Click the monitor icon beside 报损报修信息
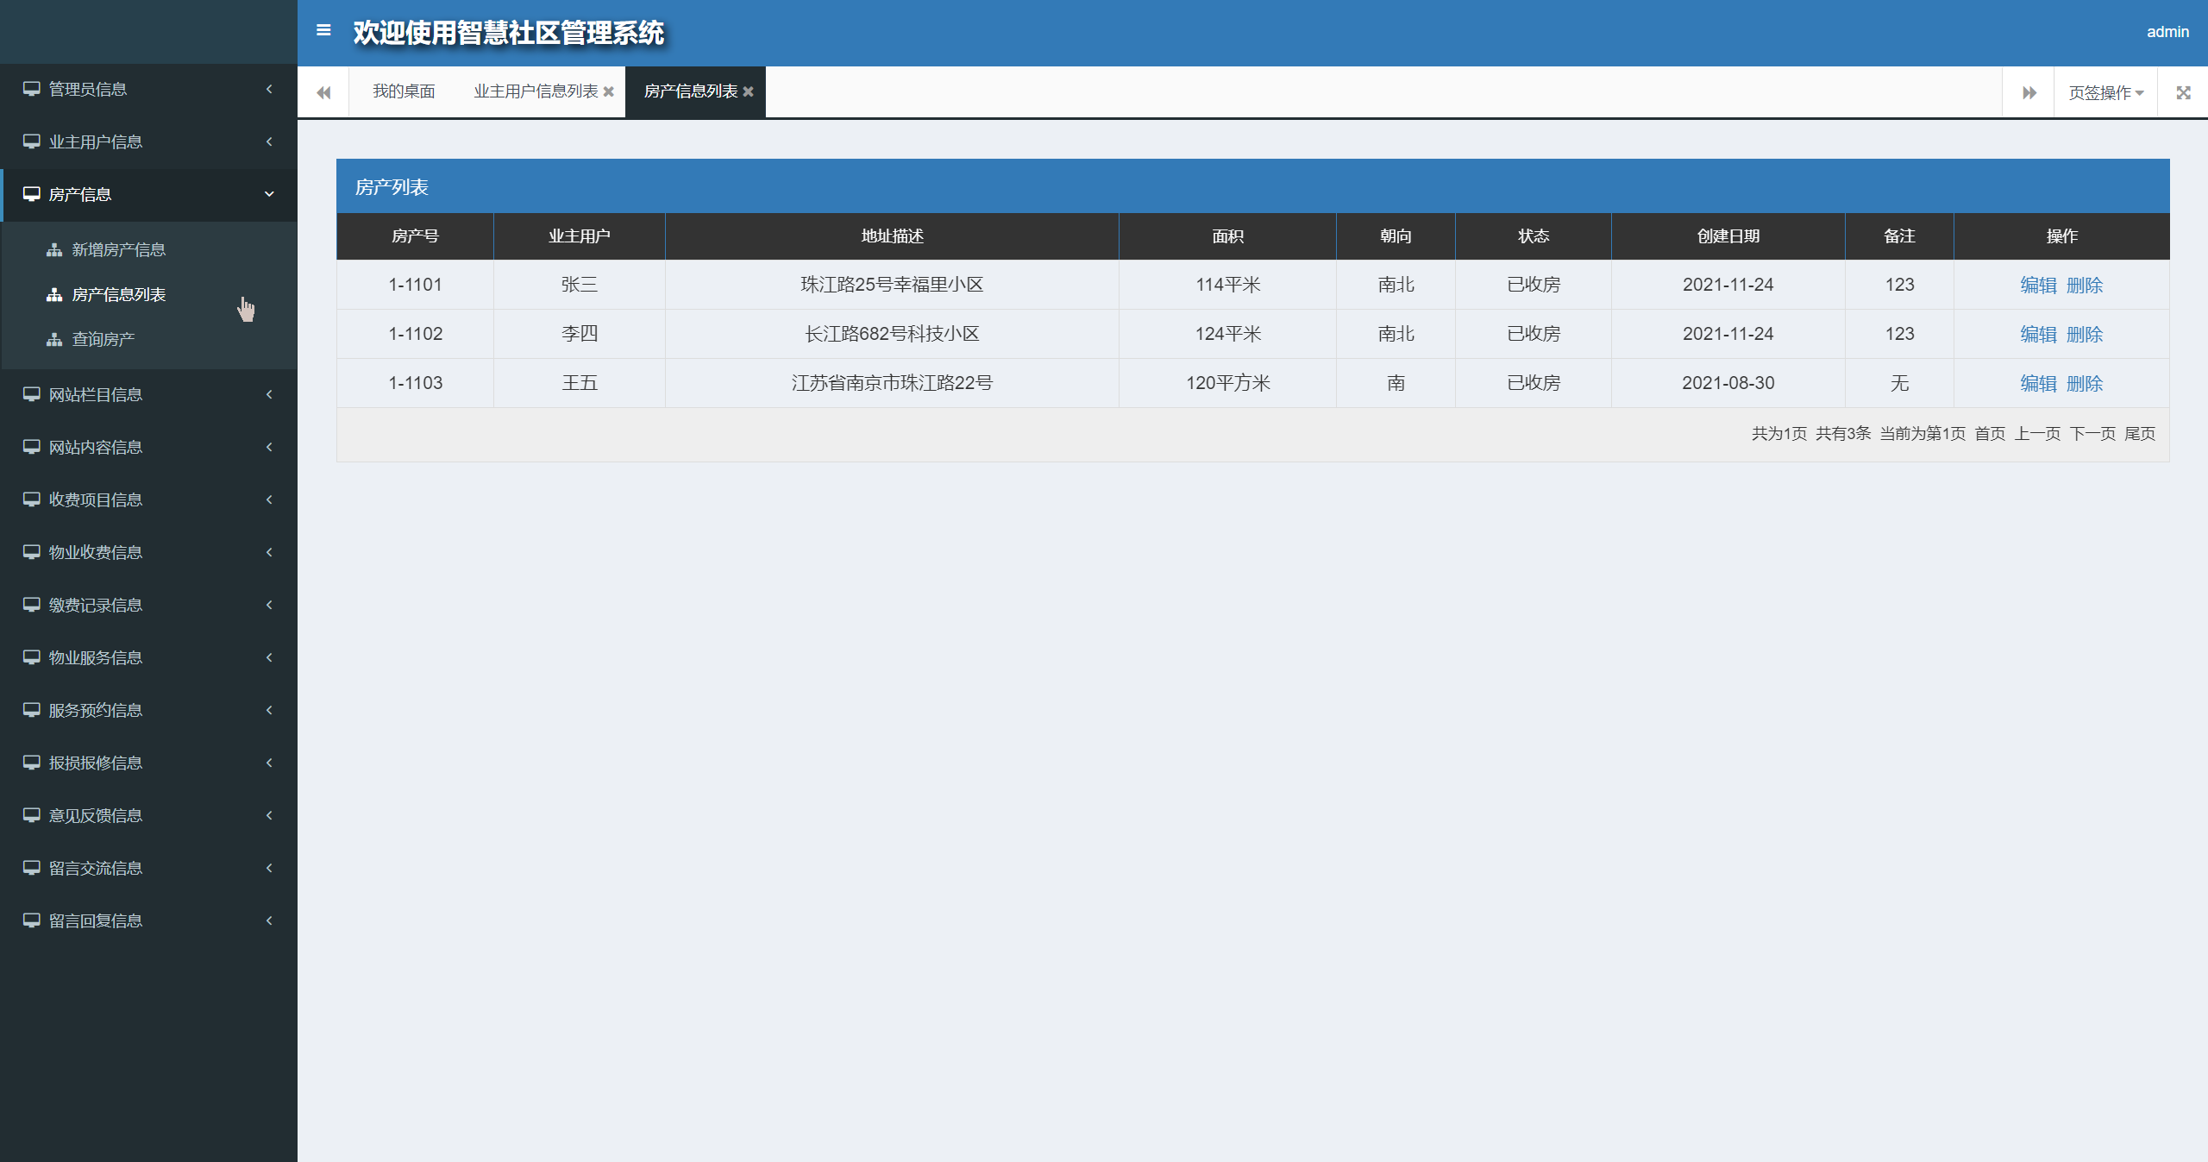 (x=32, y=763)
